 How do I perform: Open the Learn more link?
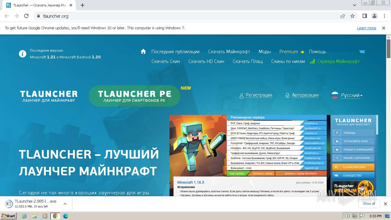point(367,28)
